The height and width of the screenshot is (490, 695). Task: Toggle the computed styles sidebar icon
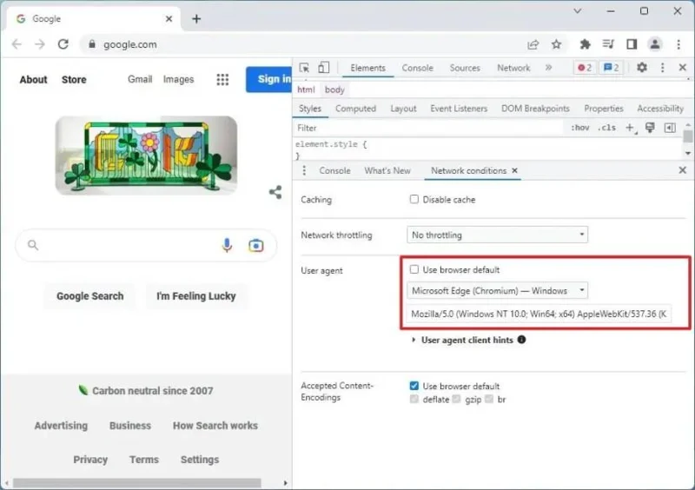(670, 128)
